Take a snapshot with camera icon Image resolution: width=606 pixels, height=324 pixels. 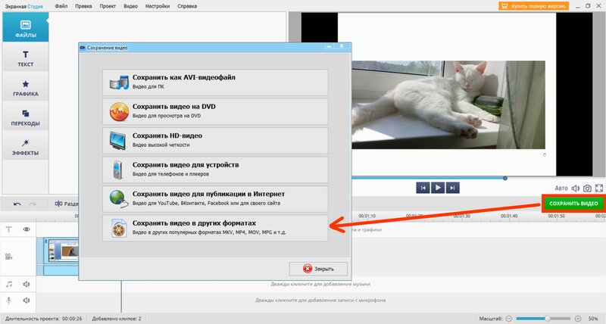coord(587,188)
